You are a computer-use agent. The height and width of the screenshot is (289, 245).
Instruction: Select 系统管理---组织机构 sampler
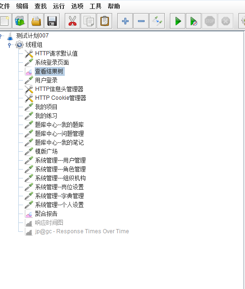[60, 178]
